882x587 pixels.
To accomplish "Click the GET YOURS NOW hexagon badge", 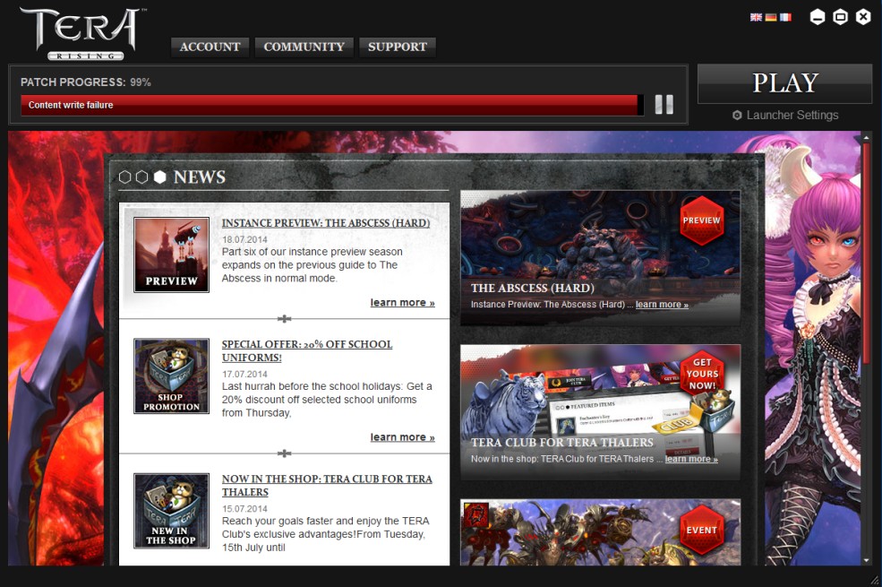I will (702, 374).
